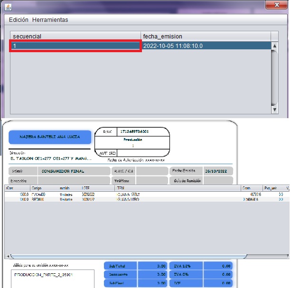Viewport: 291px width, 288px height.
Task: Select the row with secuencial 1
Action: (x=76, y=46)
